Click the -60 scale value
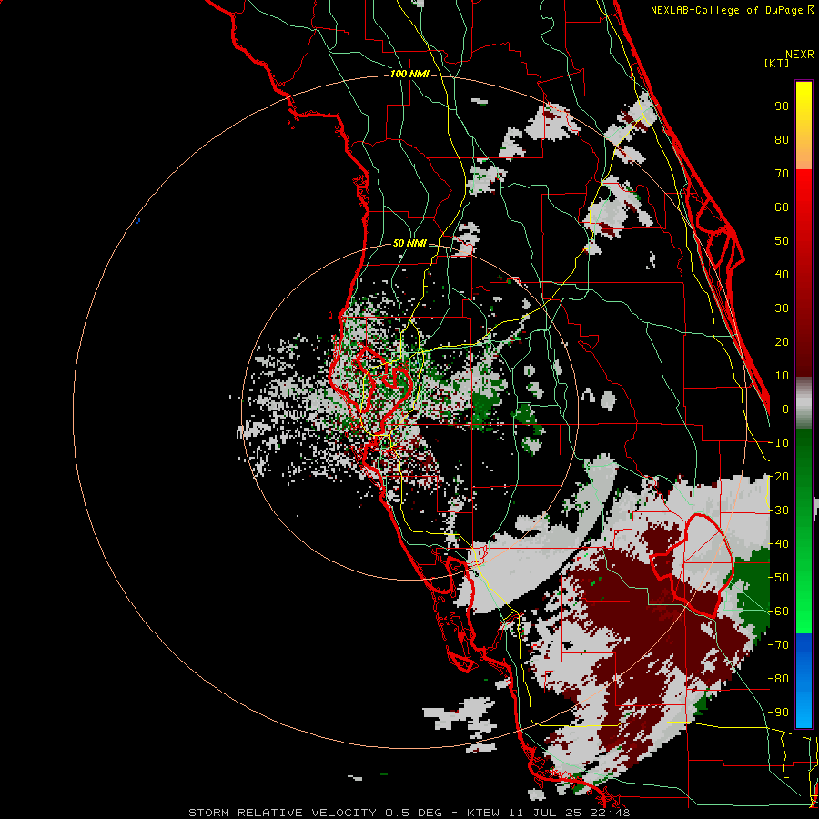The height and width of the screenshot is (819, 819). [x=778, y=612]
